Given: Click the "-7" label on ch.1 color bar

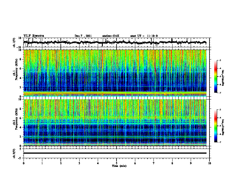Looking at the screenshot, I should (x=220, y=93).
